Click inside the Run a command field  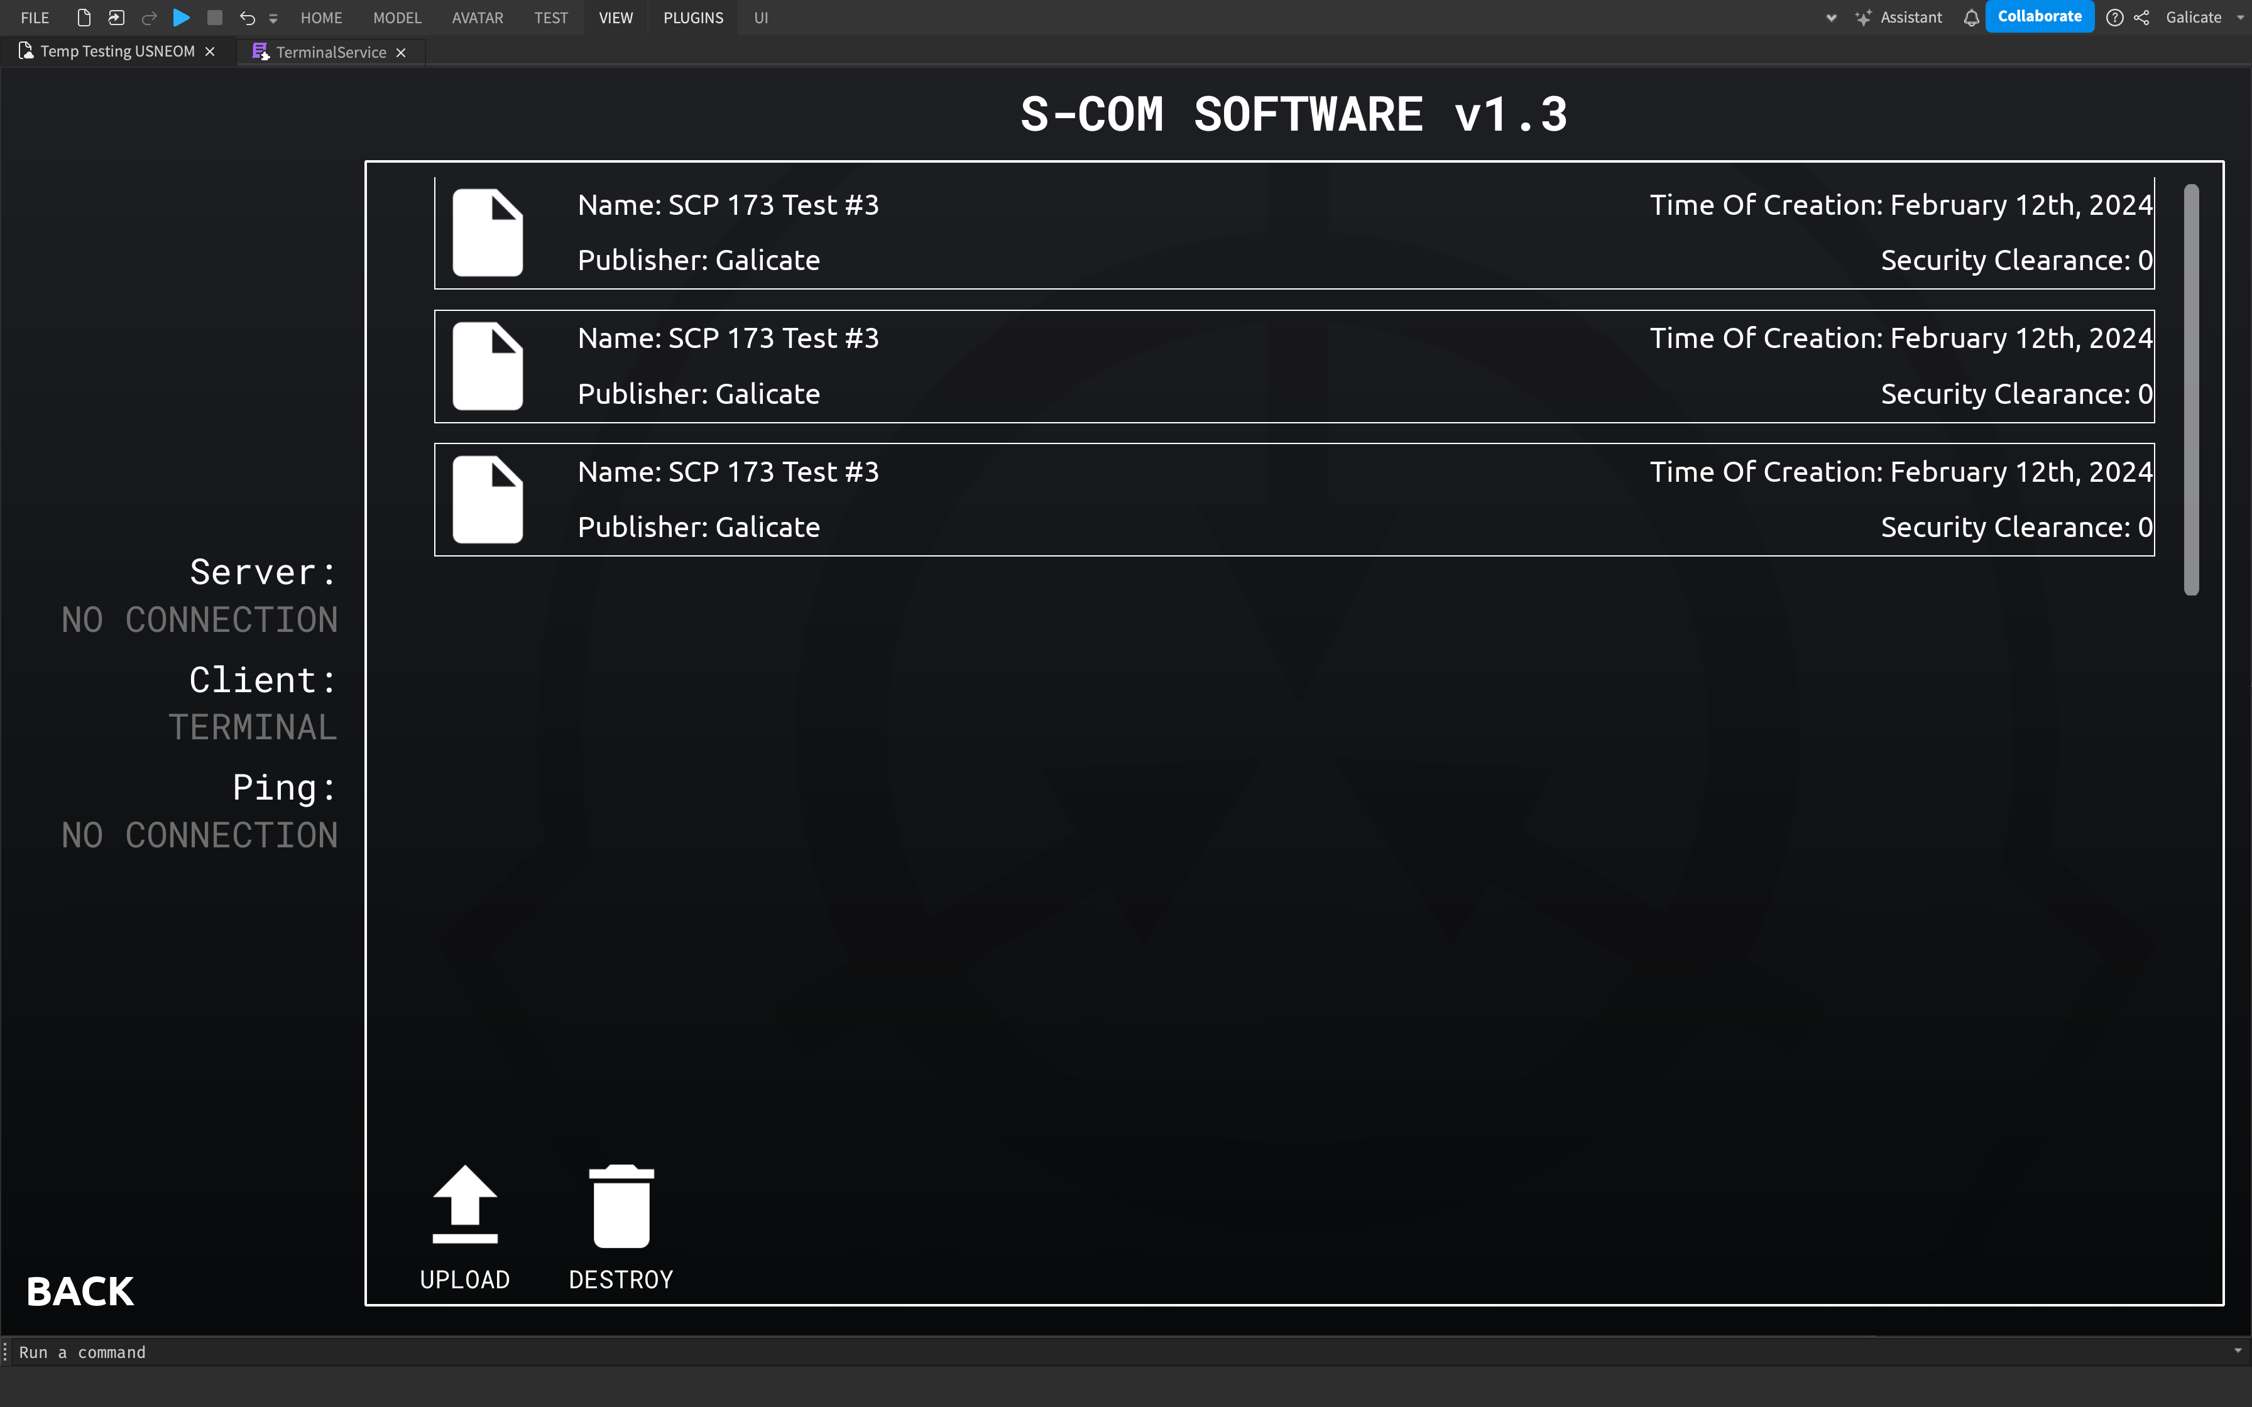tap(559, 1352)
